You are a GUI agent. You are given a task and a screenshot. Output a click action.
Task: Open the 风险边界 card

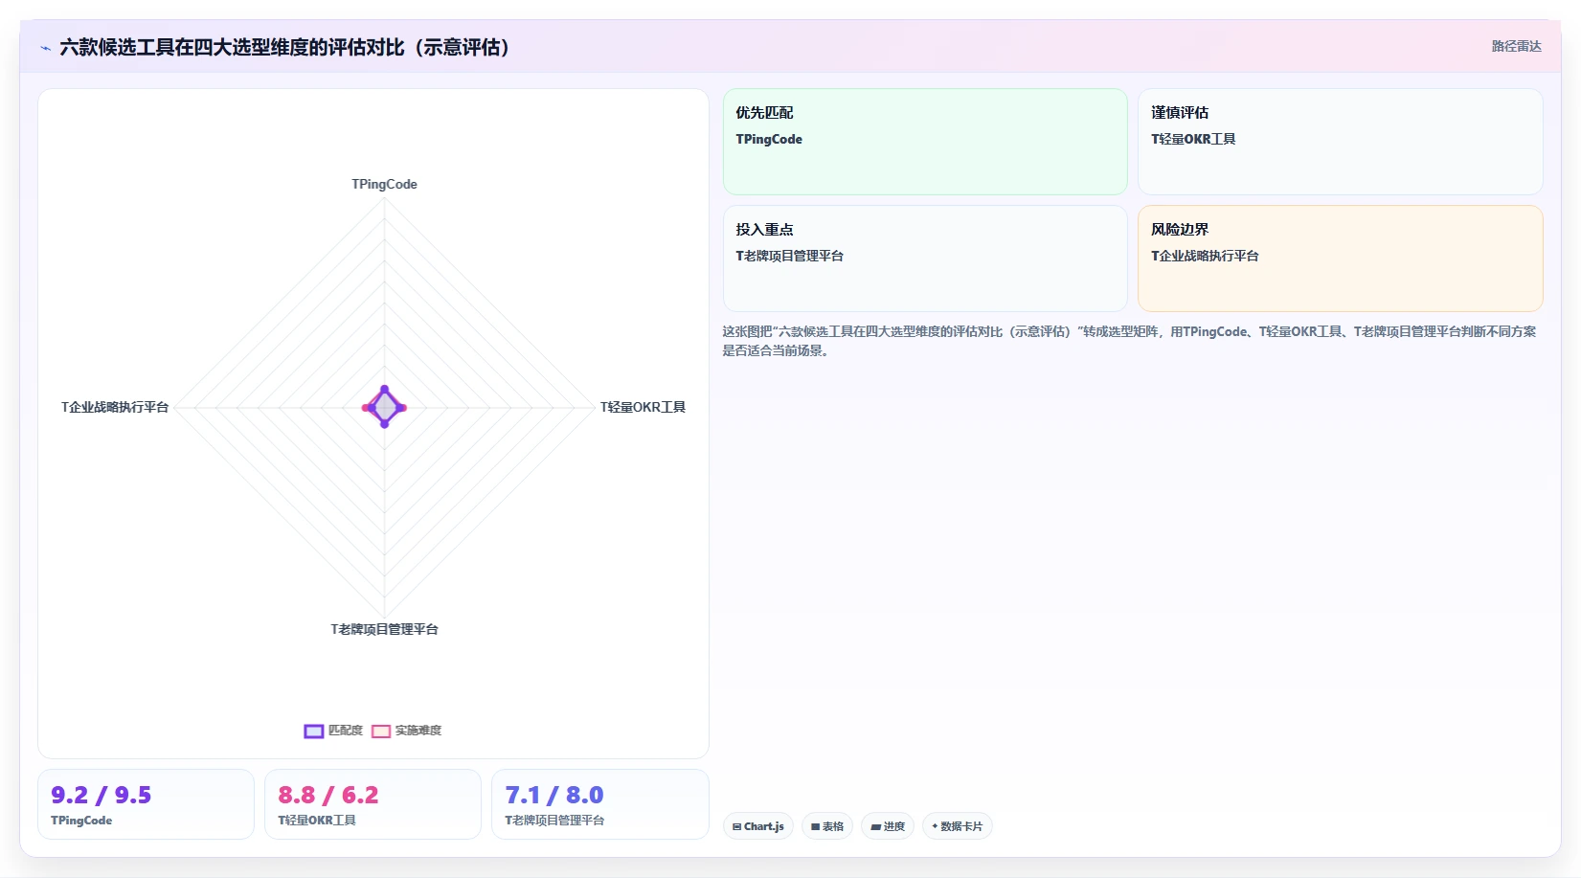(1341, 259)
